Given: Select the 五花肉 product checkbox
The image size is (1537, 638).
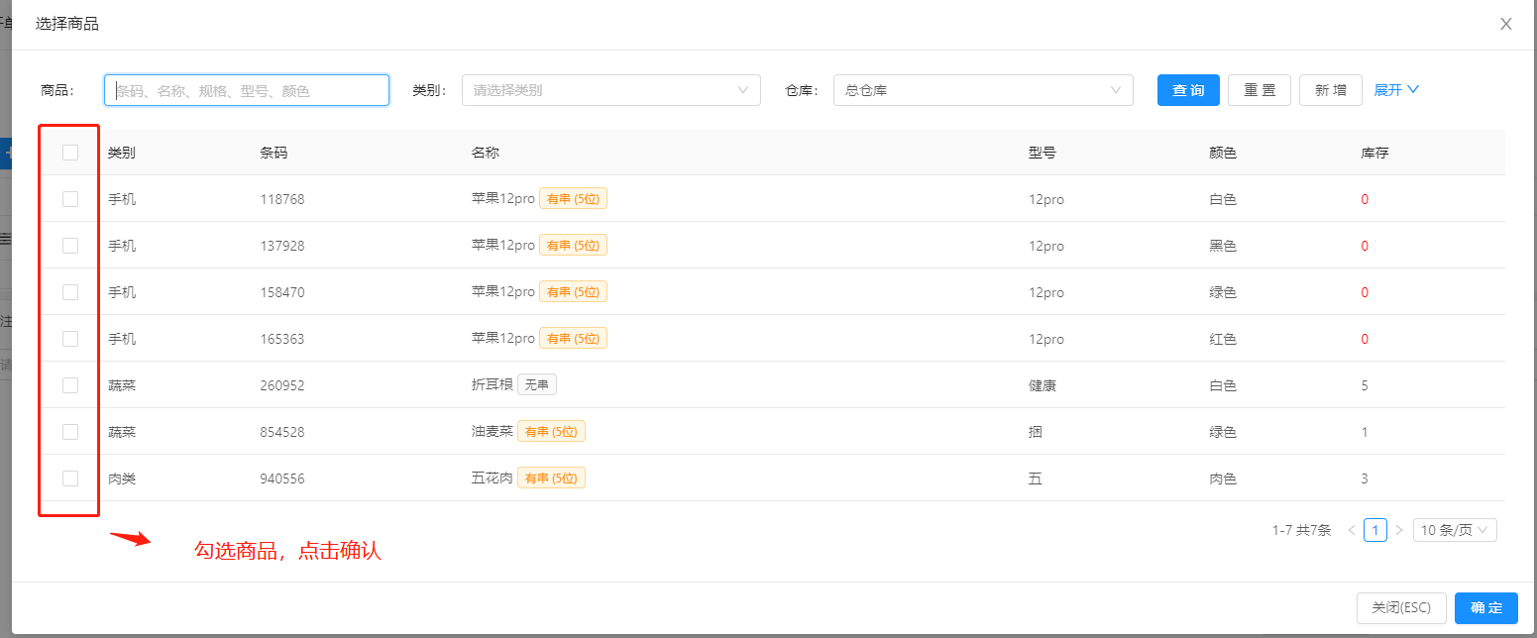Looking at the screenshot, I should click(x=70, y=478).
